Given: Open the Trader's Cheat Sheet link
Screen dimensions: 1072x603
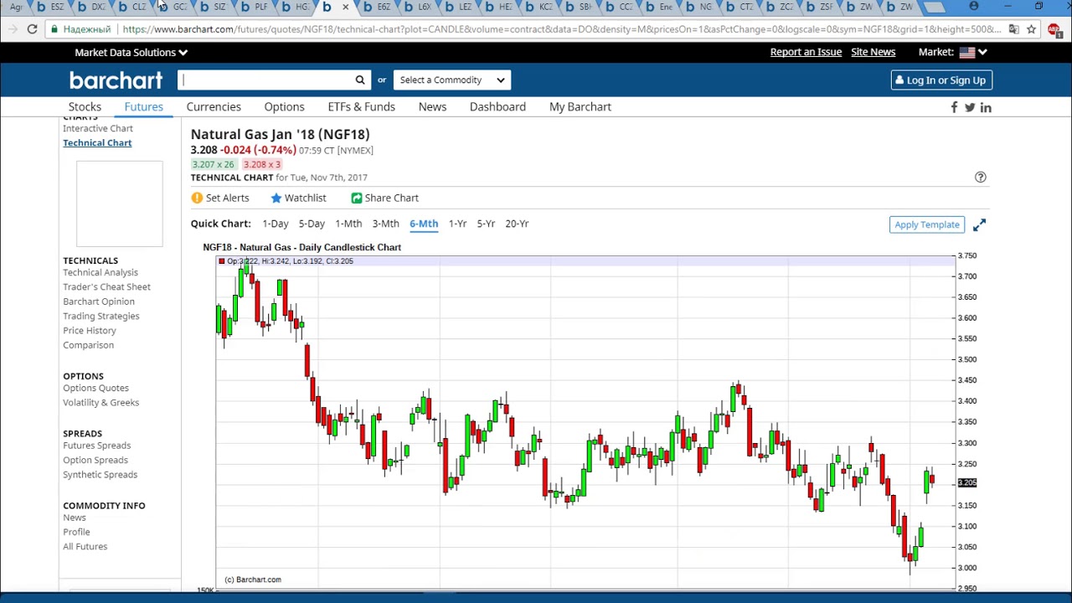Looking at the screenshot, I should pyautogui.click(x=106, y=286).
